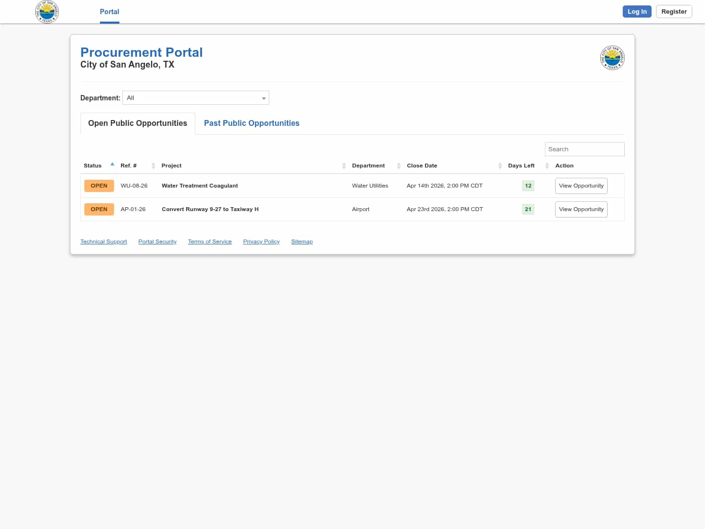This screenshot has height=529, width=705.
Task: Open the Privacy Policy page
Action: [x=261, y=241]
